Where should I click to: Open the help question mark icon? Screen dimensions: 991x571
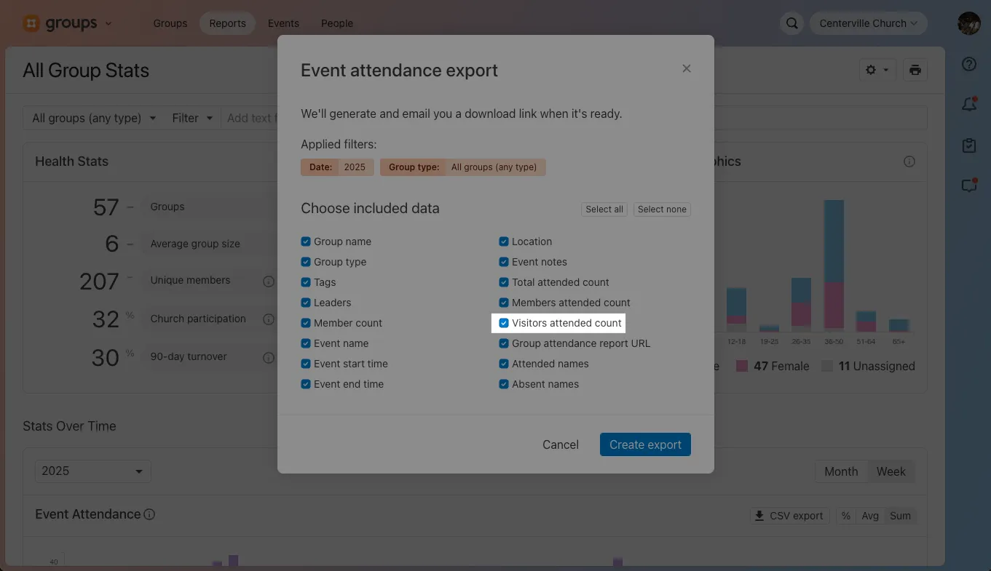coord(968,64)
